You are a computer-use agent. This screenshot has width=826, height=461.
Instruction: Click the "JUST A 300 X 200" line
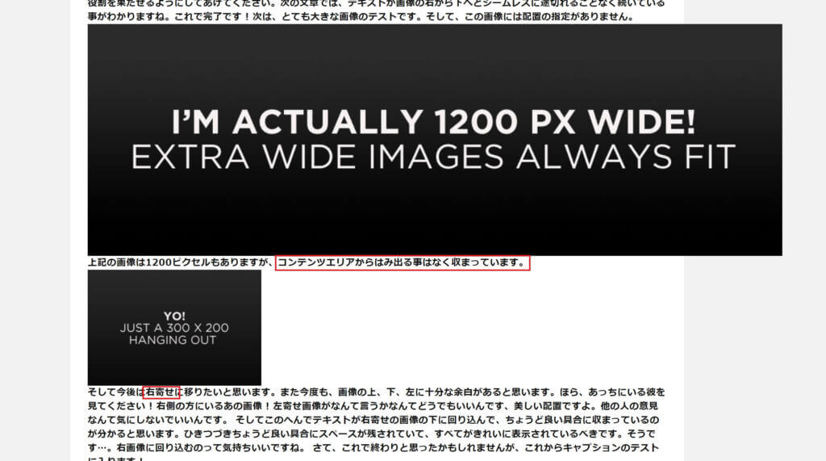(174, 328)
